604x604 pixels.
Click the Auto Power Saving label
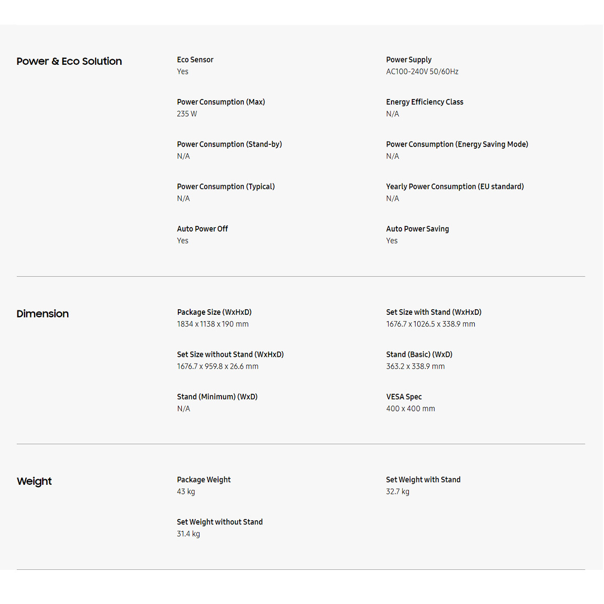417,229
